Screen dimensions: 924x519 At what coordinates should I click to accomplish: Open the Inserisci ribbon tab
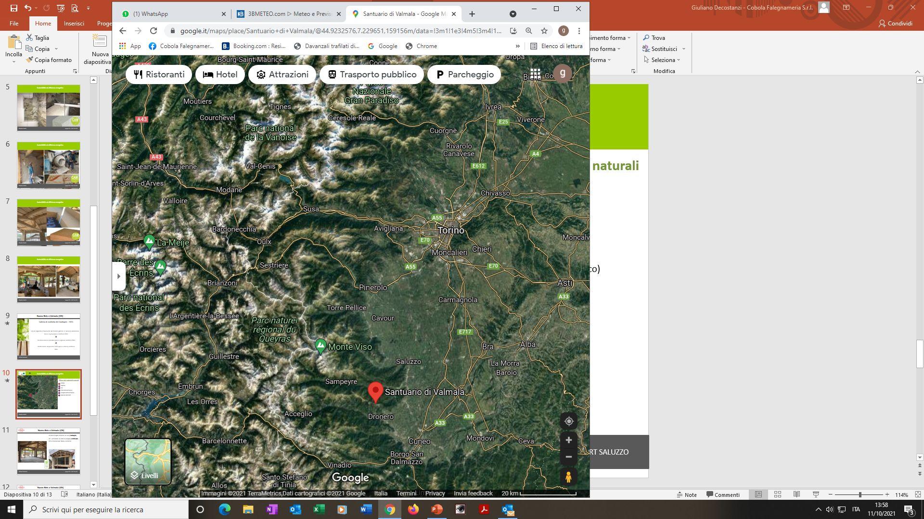pyautogui.click(x=74, y=24)
